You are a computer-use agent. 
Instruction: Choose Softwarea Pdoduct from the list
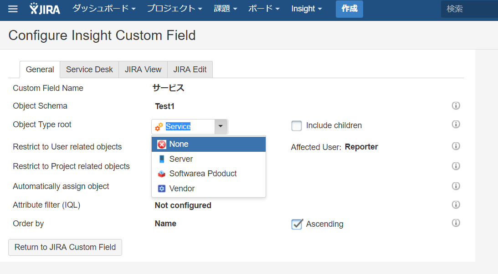coord(209,174)
